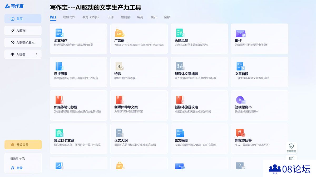The image size is (316, 177).
Task: Open the 全文写作 card icon
Action: click(60, 33)
